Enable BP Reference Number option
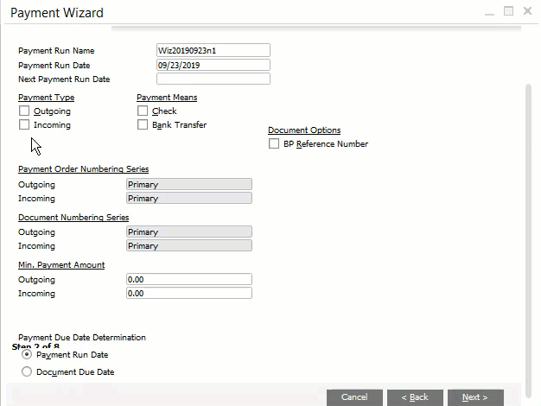Viewport: 541px width, 406px height. coord(274,144)
